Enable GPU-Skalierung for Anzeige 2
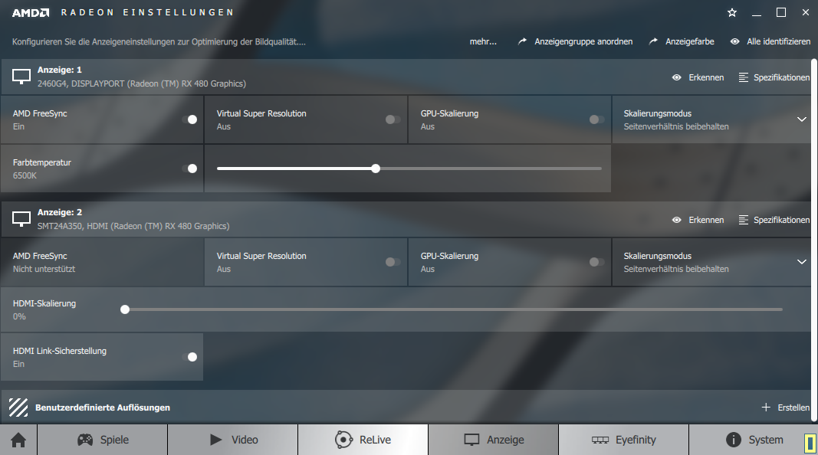Screen dimensions: 818x455 click(x=596, y=262)
